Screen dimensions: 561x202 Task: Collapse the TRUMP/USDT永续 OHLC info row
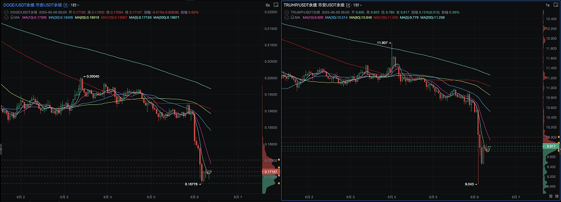[x=287, y=12]
